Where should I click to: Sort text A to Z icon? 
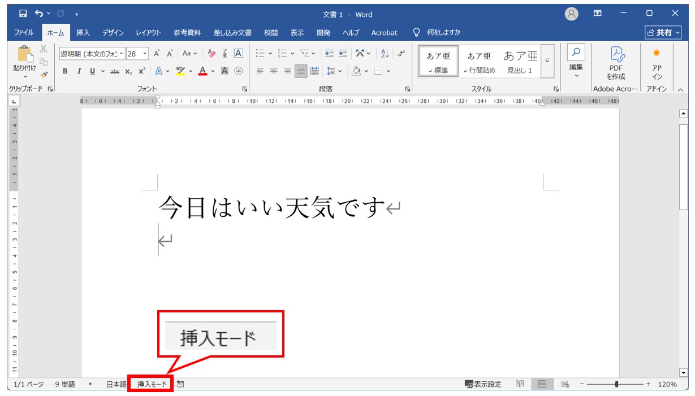pyautogui.click(x=385, y=54)
